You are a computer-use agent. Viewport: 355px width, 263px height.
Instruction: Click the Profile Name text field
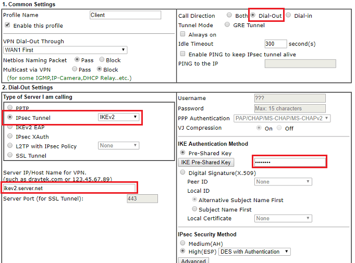coord(125,15)
